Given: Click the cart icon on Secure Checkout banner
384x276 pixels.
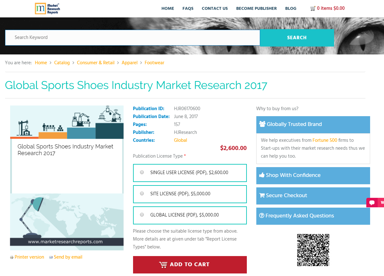Looking at the screenshot, I should point(262,195).
